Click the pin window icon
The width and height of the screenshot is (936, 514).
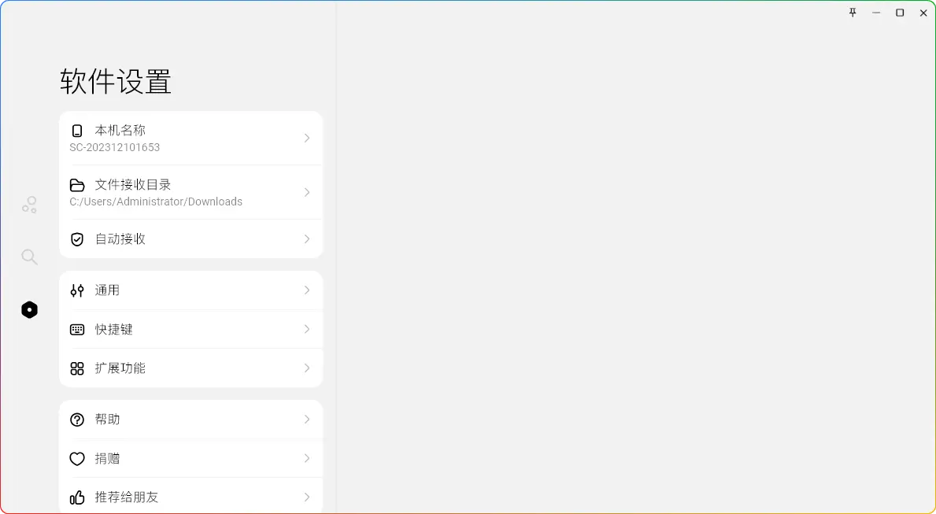[x=853, y=13]
